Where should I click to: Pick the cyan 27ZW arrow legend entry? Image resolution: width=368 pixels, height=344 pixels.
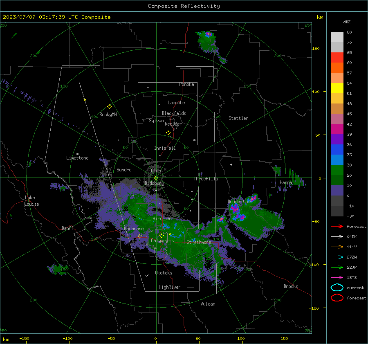coord(337,257)
